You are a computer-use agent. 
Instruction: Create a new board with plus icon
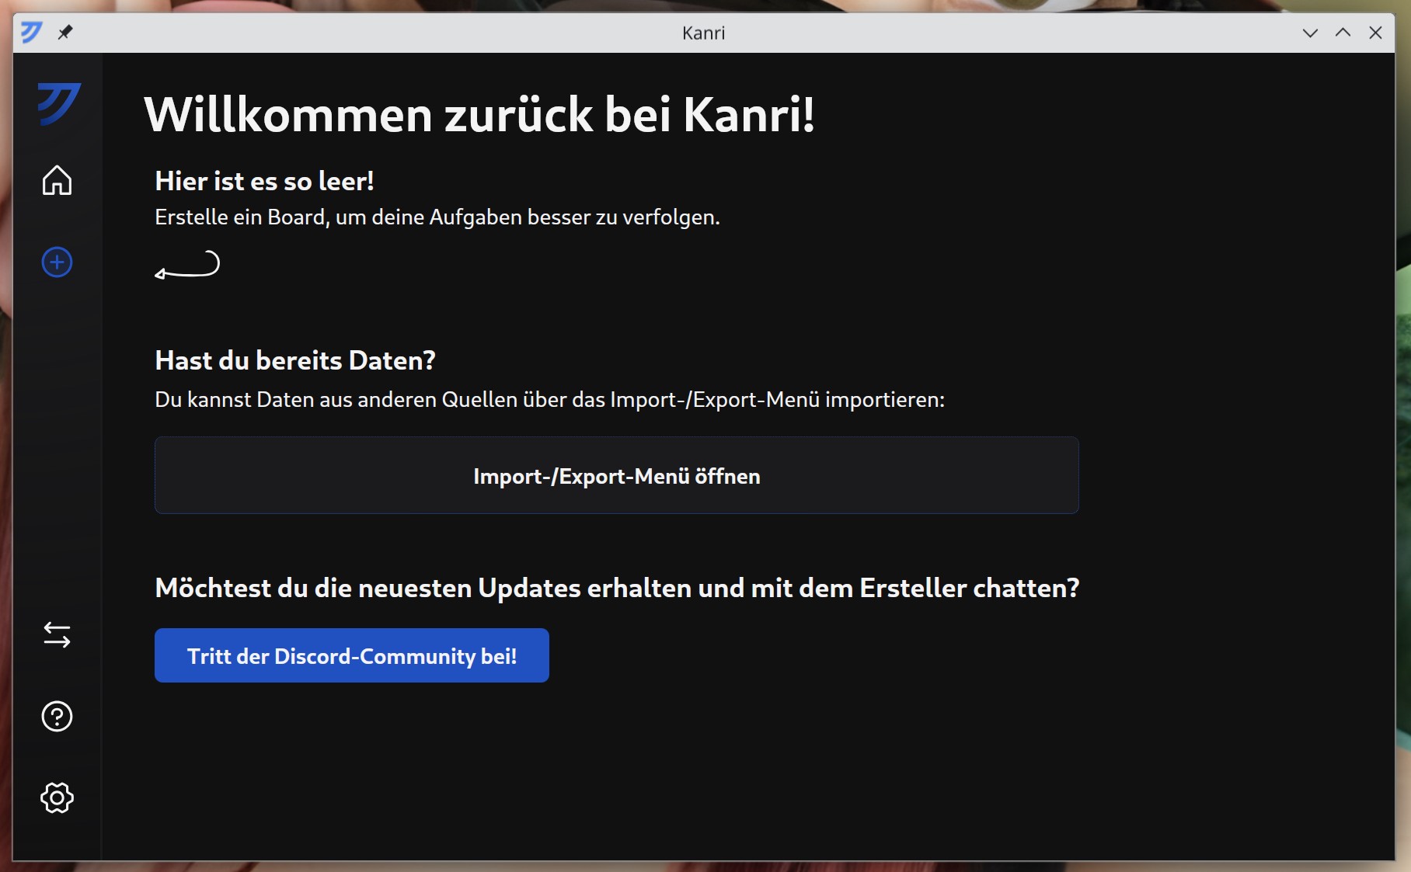57,262
